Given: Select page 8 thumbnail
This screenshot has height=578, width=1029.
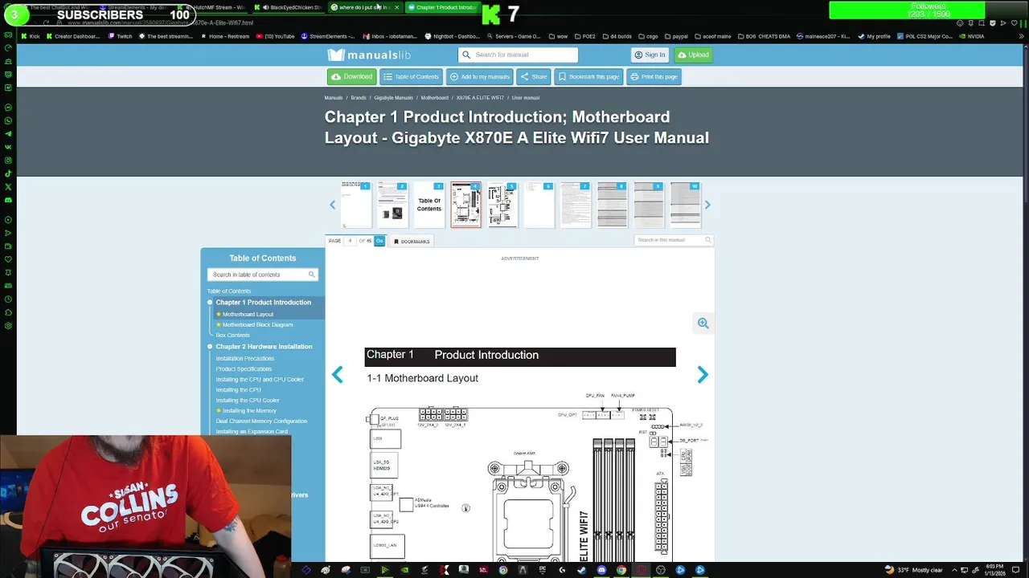Looking at the screenshot, I should click(x=612, y=205).
